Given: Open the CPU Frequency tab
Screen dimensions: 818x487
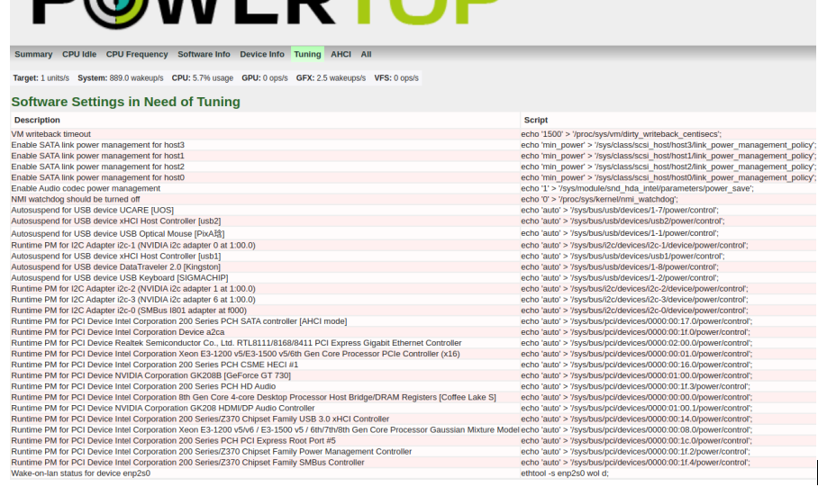Looking at the screenshot, I should pos(137,54).
